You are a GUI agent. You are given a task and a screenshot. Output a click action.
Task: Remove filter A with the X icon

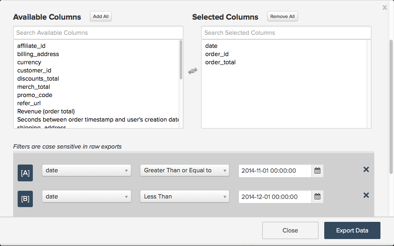pyautogui.click(x=366, y=169)
